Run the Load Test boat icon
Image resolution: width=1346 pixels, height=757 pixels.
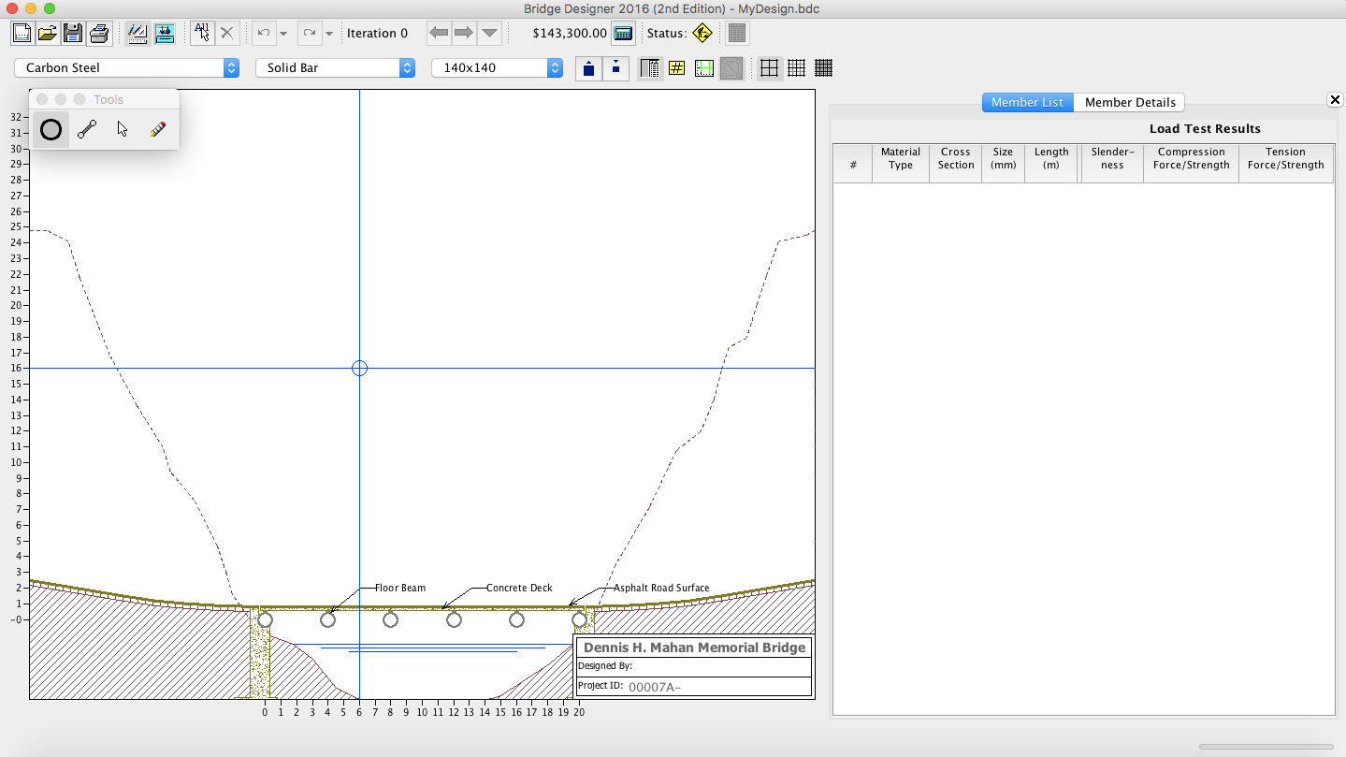[x=165, y=34]
